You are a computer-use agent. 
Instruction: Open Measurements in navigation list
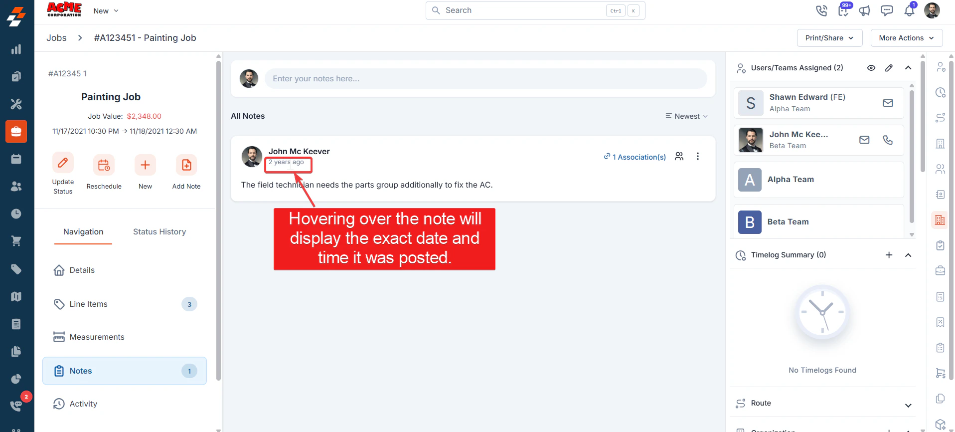125,337
